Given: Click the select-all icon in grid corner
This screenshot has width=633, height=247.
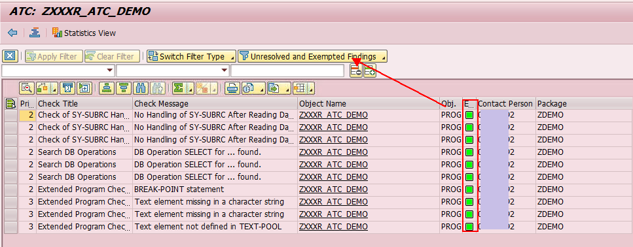Looking at the screenshot, I should click(x=11, y=103).
